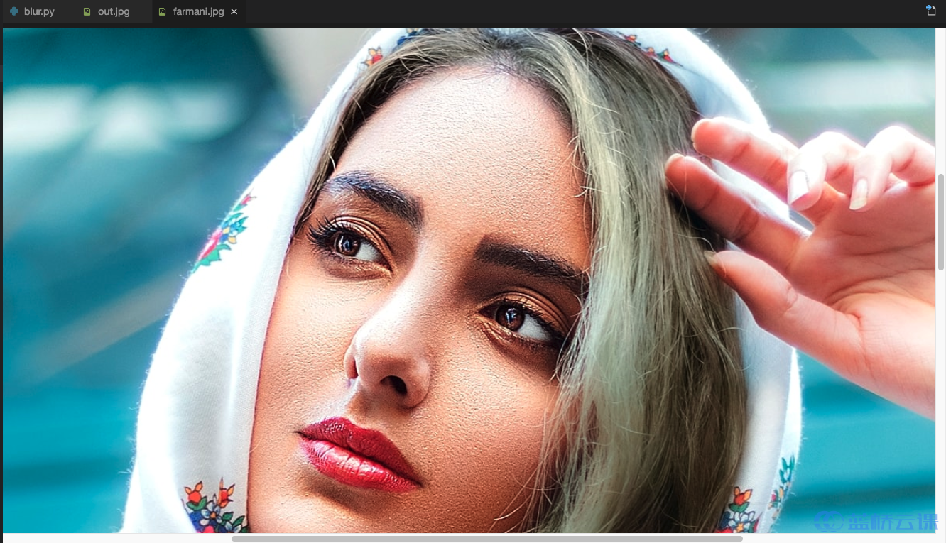The width and height of the screenshot is (946, 543).
Task: Click the farmani.jpg image preview
Action: click(x=469, y=280)
